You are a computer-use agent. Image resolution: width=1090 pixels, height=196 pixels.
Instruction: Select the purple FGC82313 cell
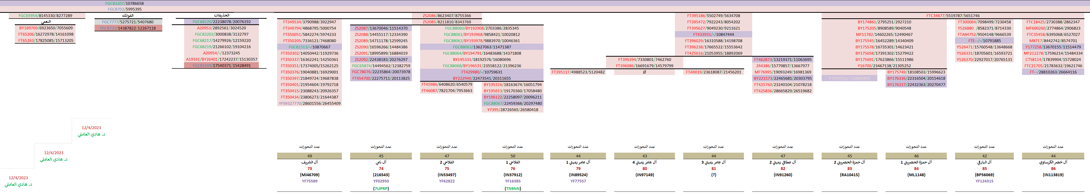click(309, 47)
